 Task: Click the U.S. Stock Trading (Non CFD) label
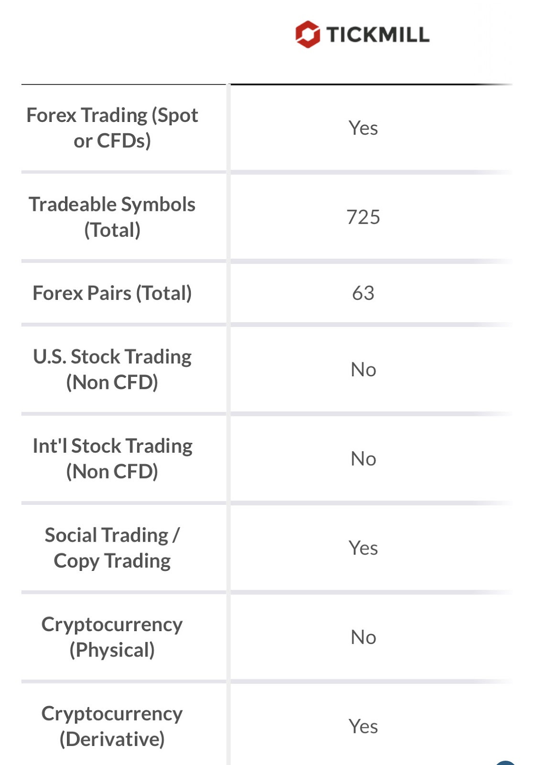112,370
